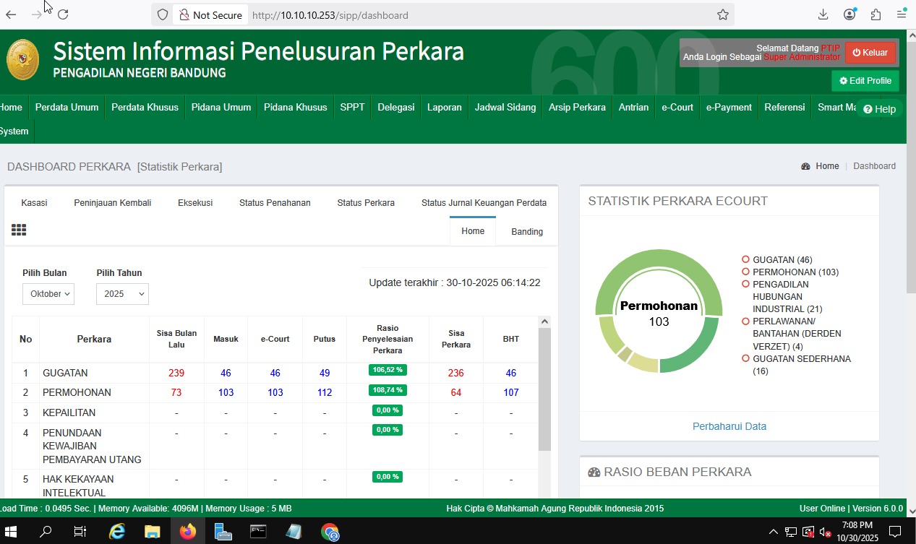This screenshot has height=544, width=916.
Task: Toggle the PERMOHONAN (103) legend item
Action: point(795,272)
